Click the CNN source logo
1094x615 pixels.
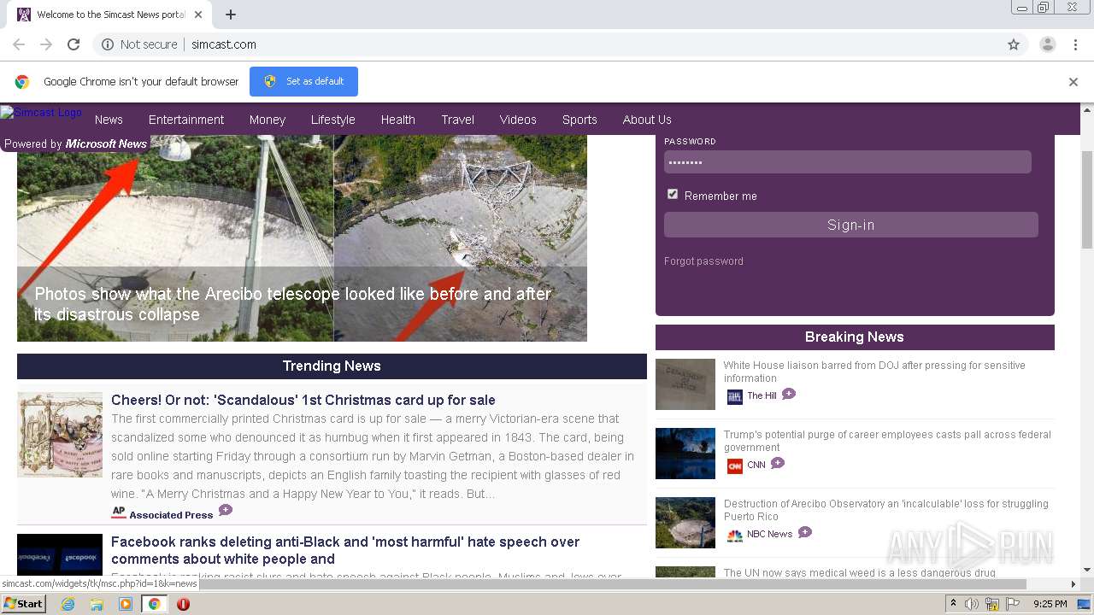pyautogui.click(x=734, y=466)
